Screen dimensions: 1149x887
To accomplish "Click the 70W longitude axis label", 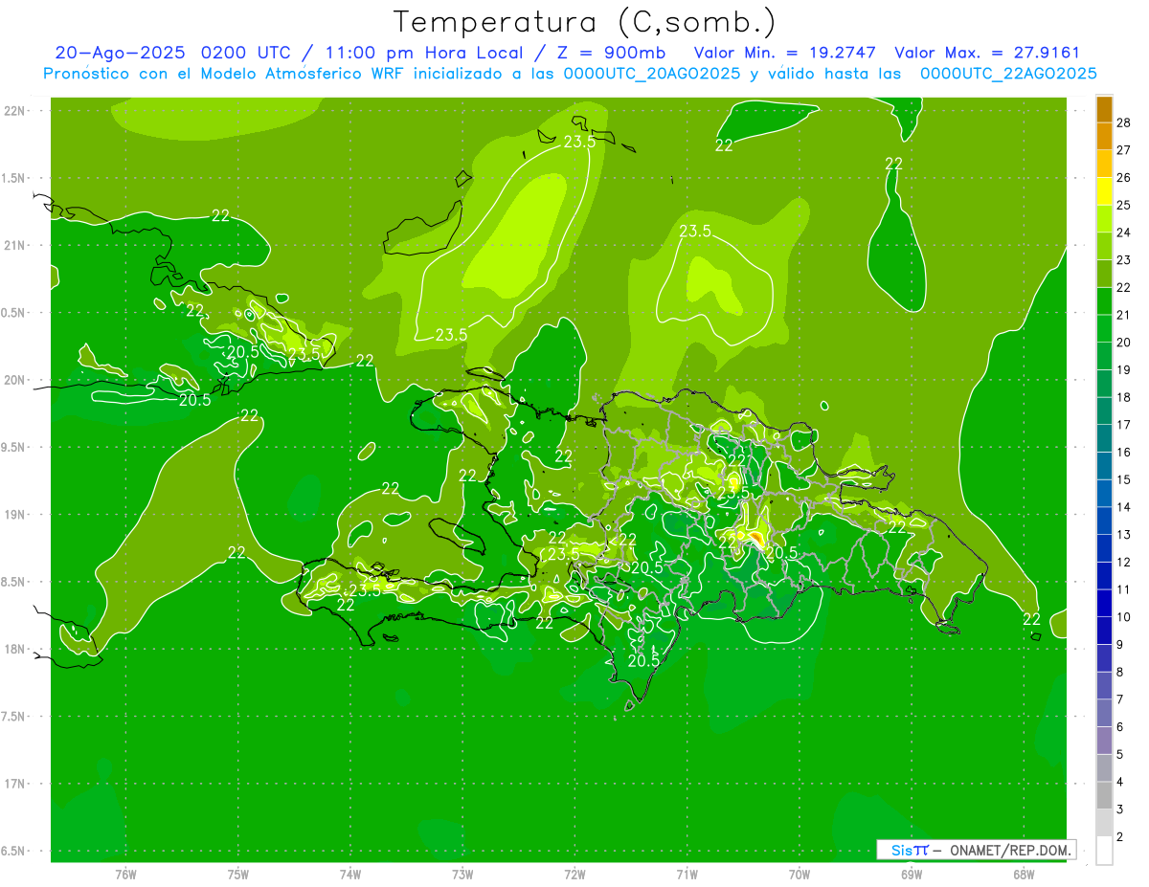I will coord(800,874).
